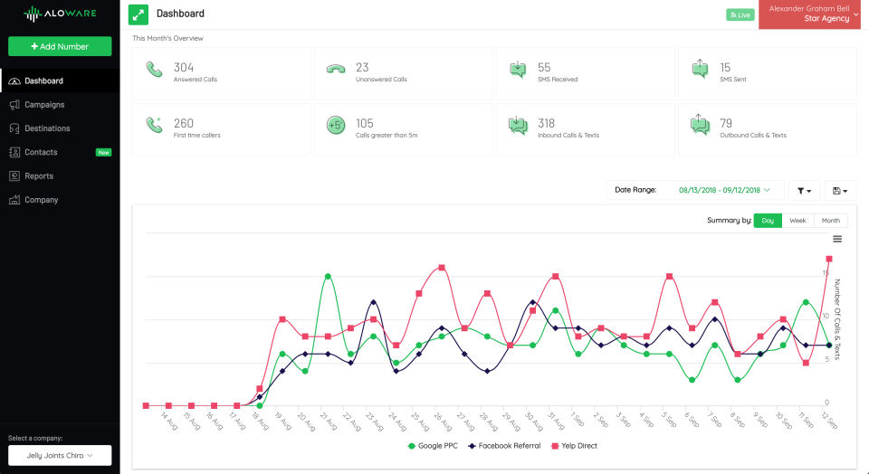Click the green fullscreen expand icon

coord(138,14)
